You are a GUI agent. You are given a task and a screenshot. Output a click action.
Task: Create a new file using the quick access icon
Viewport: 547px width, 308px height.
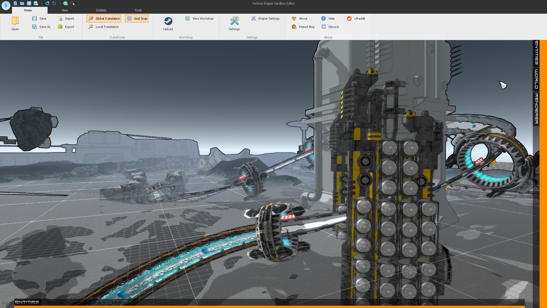(x=15, y=3)
